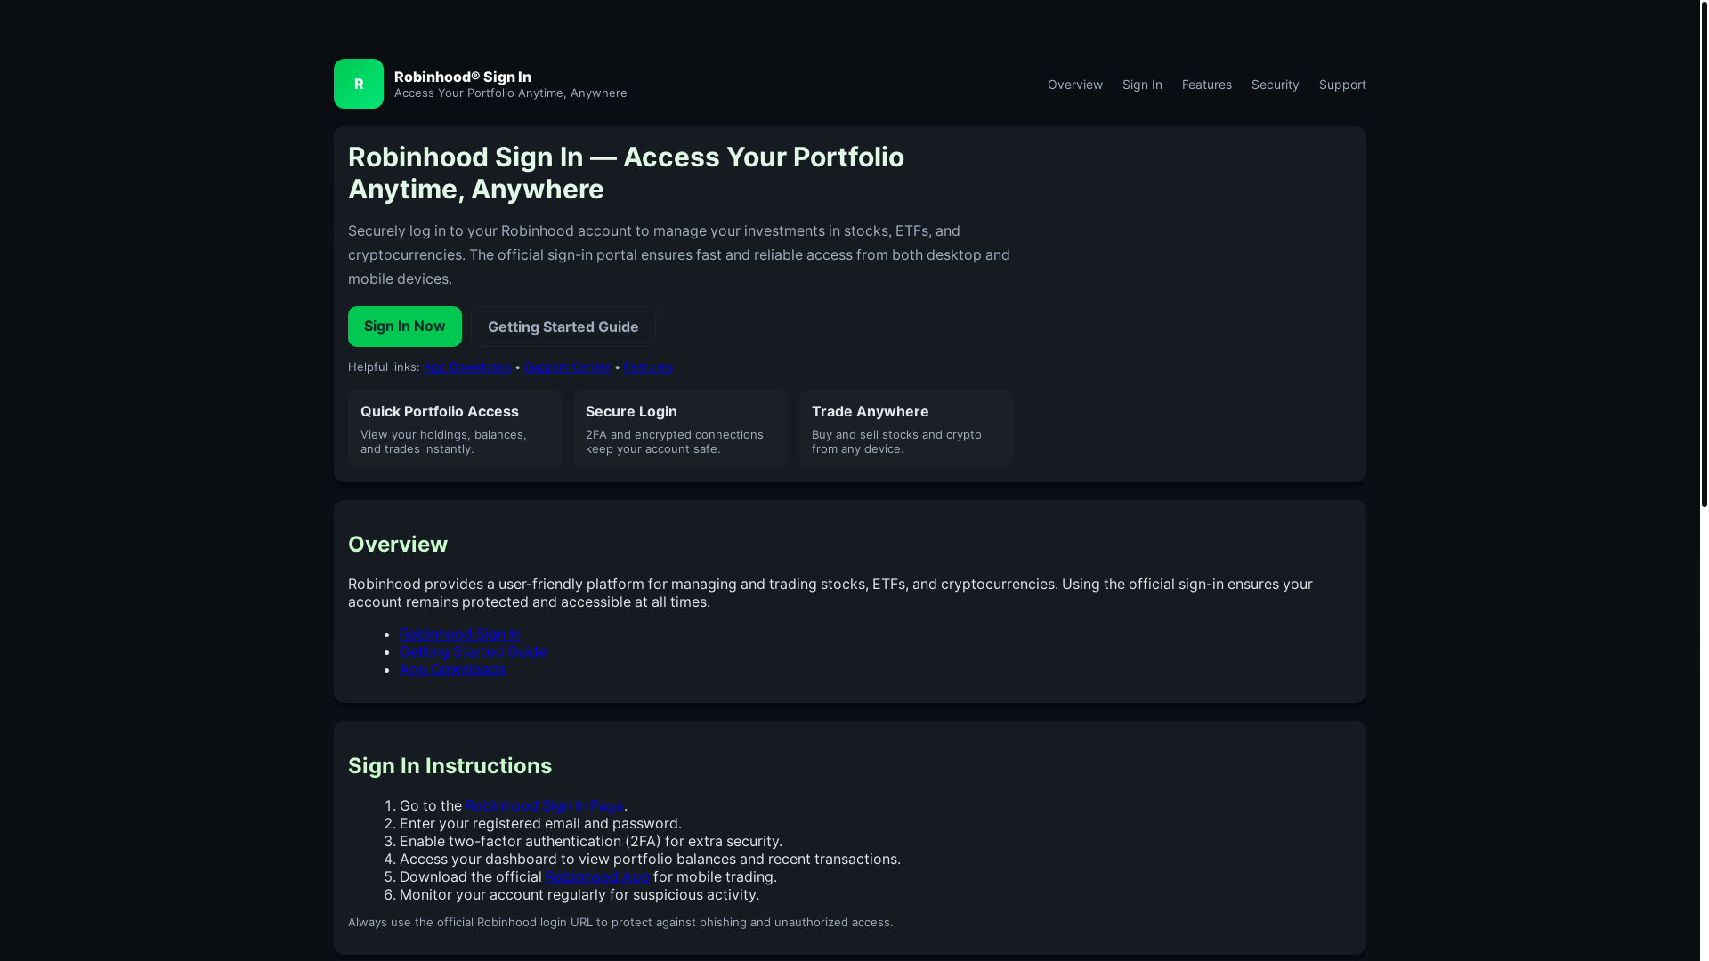Open the Getting Started Guide button

pos(563,327)
